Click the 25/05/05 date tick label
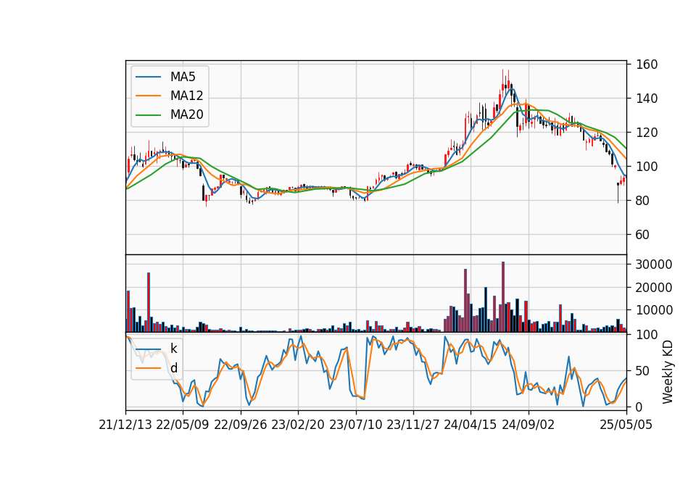Viewport: 696px width, 500px height. [626, 425]
